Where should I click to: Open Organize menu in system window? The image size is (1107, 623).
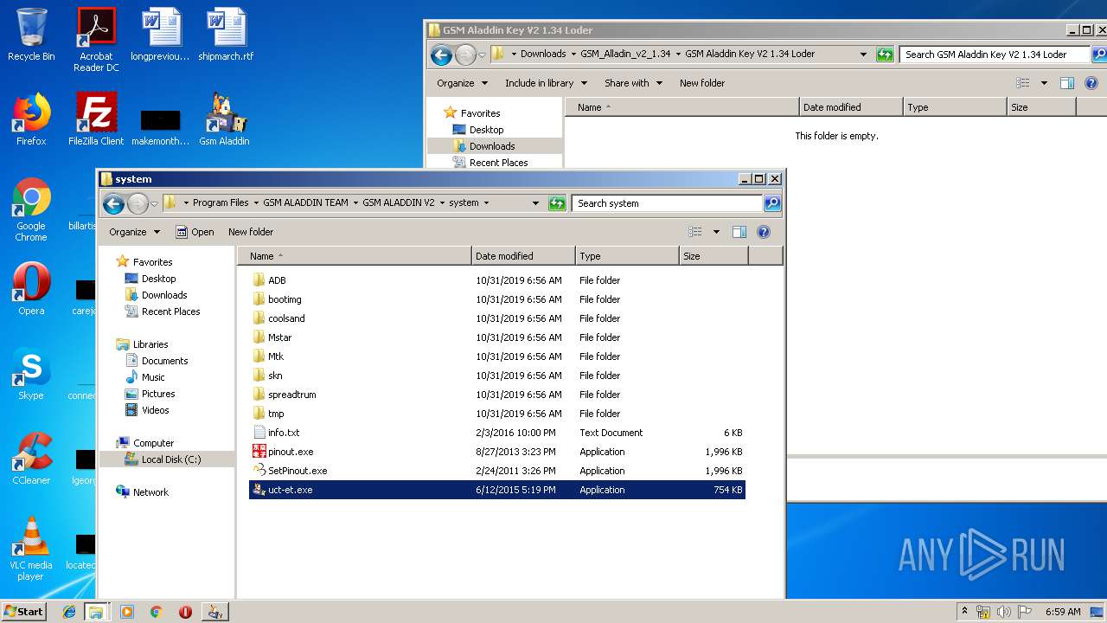[134, 232]
